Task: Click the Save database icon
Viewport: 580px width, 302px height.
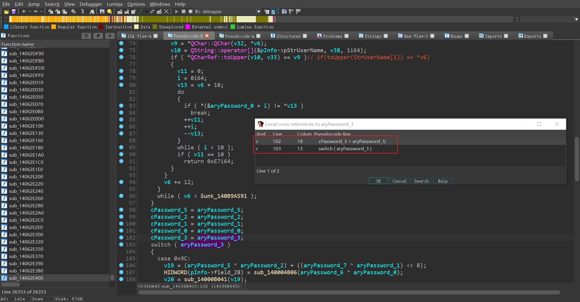Action: [14, 11]
